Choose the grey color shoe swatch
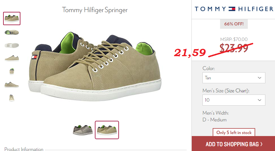The height and width of the screenshot is (151, 275). pos(83,130)
